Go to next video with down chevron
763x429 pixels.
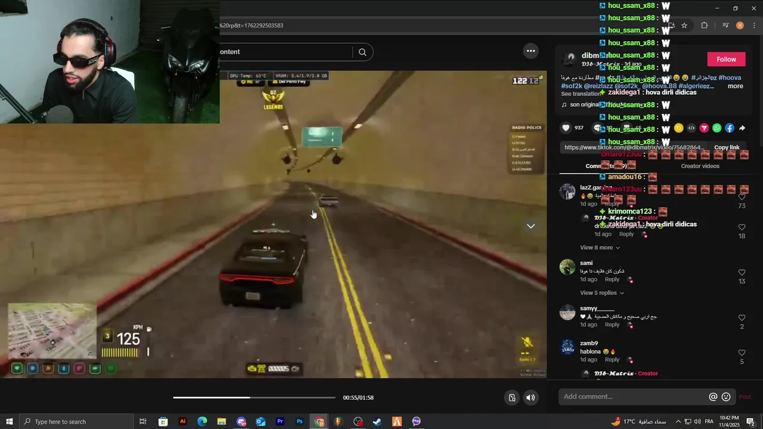531,226
